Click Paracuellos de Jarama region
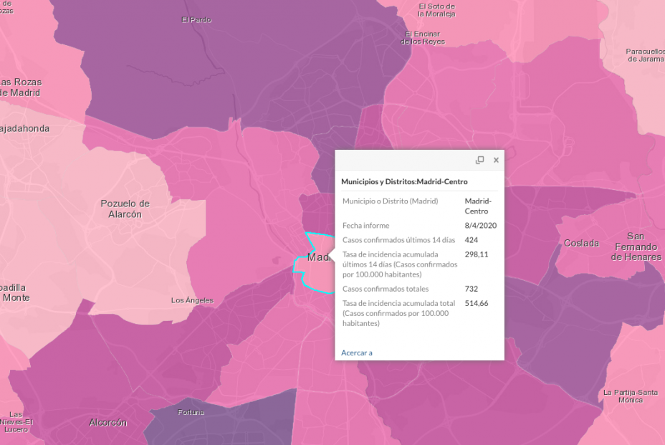Screen dimensions: 665x445 click(x=643, y=56)
